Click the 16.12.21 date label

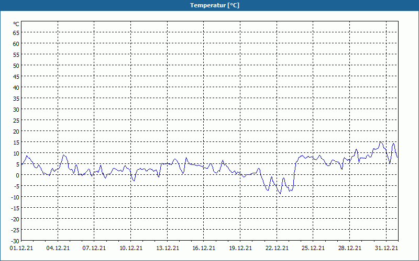point(204,248)
